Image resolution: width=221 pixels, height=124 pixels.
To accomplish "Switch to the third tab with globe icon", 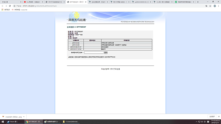I will (x=55, y=2).
